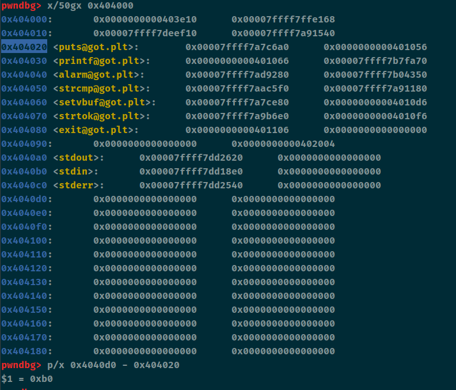Click the x/50gx 0x404000 command text
Viewport: 456px width, 390px height.
coord(90,6)
